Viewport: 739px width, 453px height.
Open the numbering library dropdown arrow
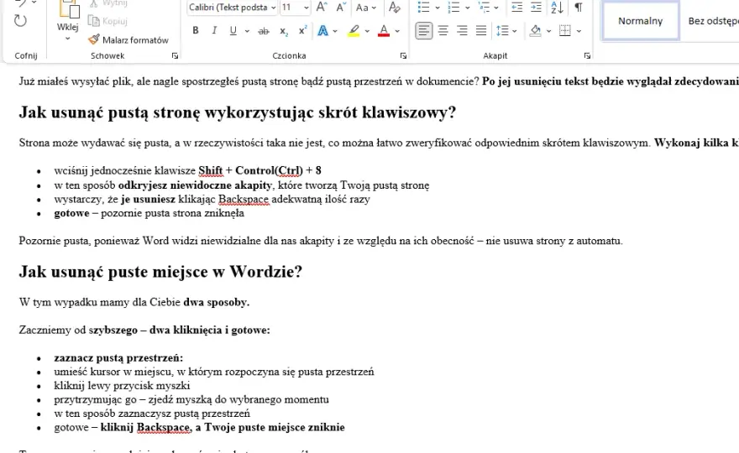(x=467, y=8)
